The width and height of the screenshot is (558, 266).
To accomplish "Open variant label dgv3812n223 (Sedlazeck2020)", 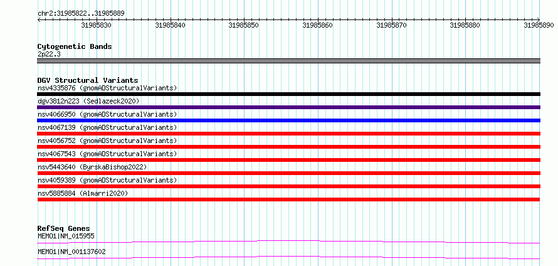I will pos(88,101).
